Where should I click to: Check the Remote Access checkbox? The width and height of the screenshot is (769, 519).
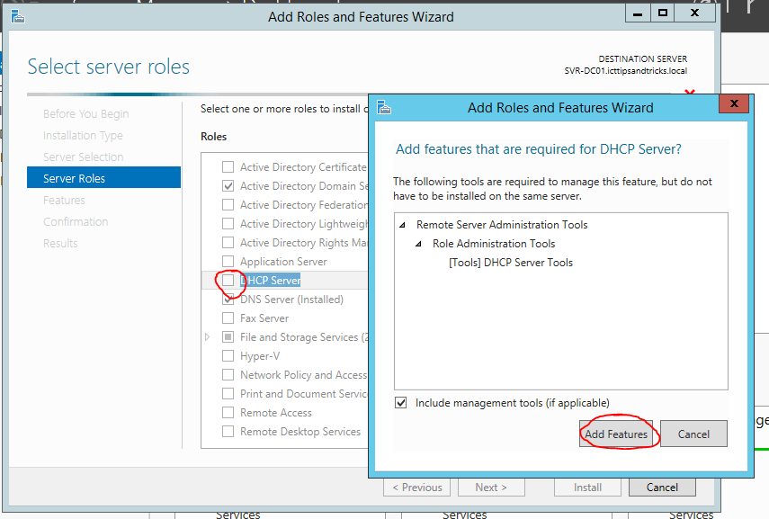point(228,413)
